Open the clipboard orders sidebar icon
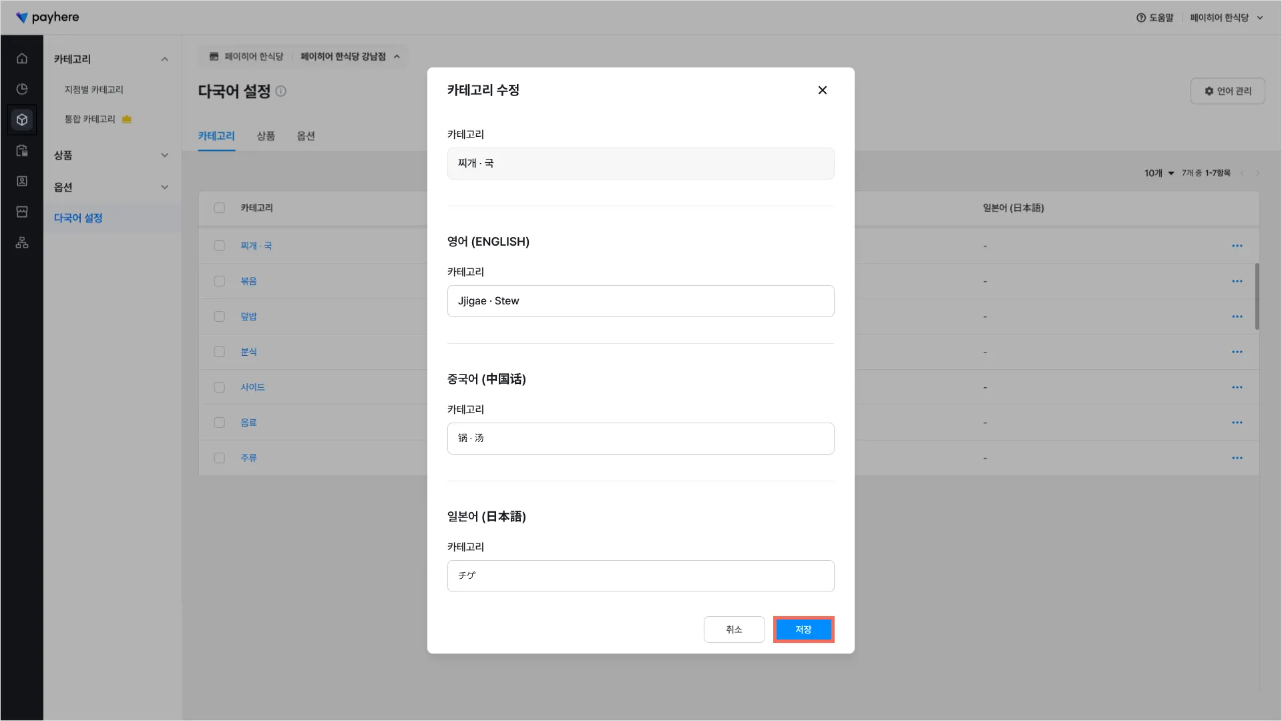Screen dimensions: 1282x721 pos(22,151)
